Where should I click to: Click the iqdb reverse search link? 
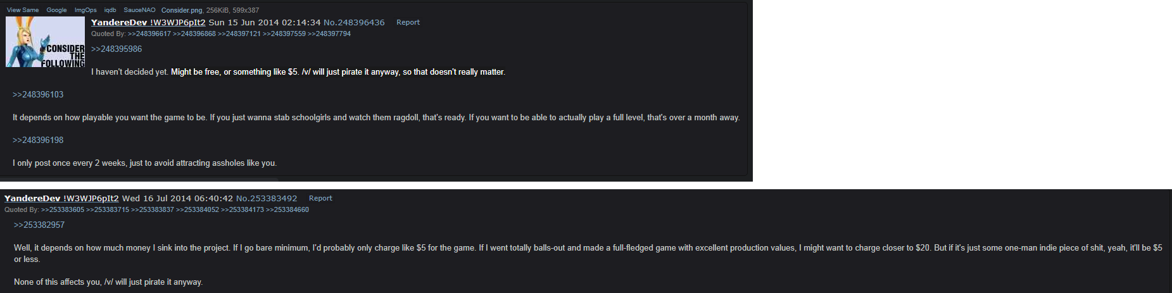point(110,10)
